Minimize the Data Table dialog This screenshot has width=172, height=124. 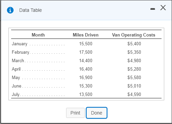tap(152, 9)
